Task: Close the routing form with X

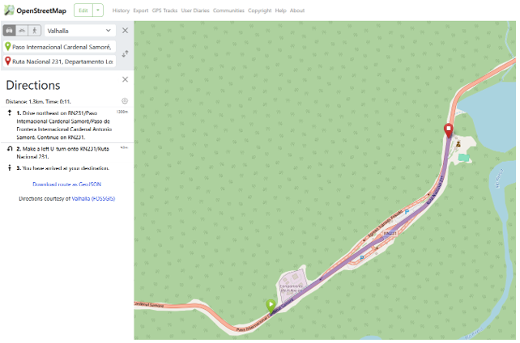Action: pyautogui.click(x=125, y=31)
